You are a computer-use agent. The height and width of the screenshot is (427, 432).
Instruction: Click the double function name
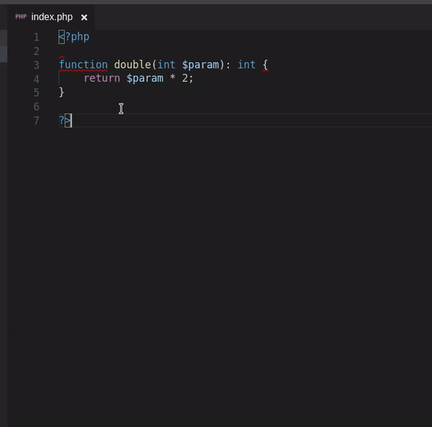(x=132, y=65)
